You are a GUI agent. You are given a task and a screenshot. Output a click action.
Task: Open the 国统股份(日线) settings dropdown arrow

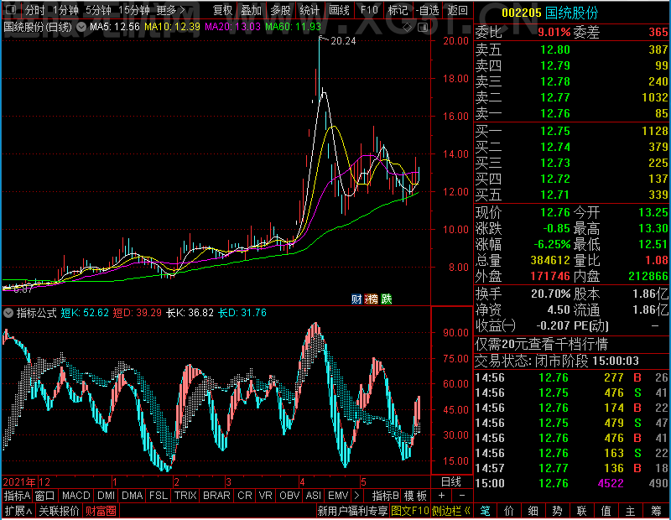point(81,27)
